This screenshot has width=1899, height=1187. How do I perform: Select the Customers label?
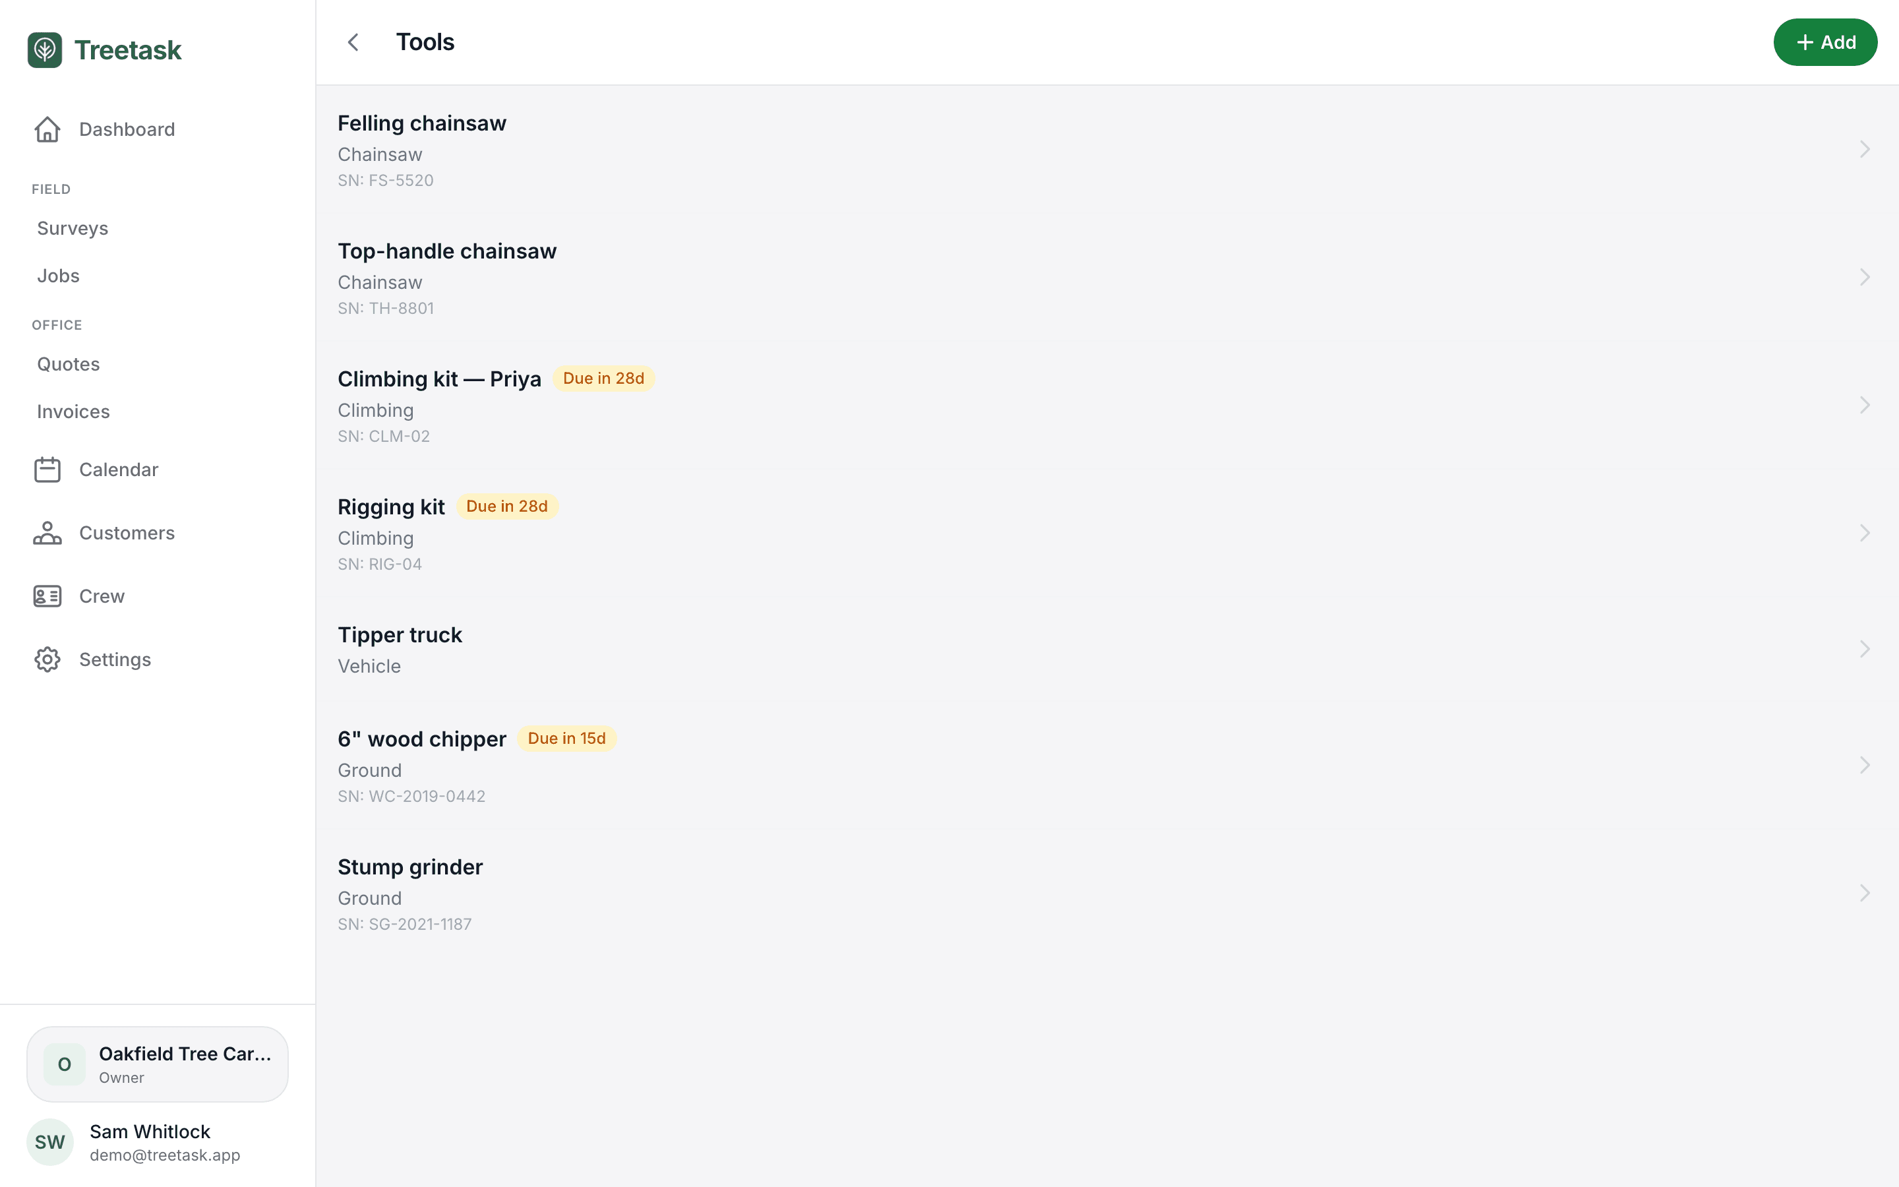tap(127, 533)
